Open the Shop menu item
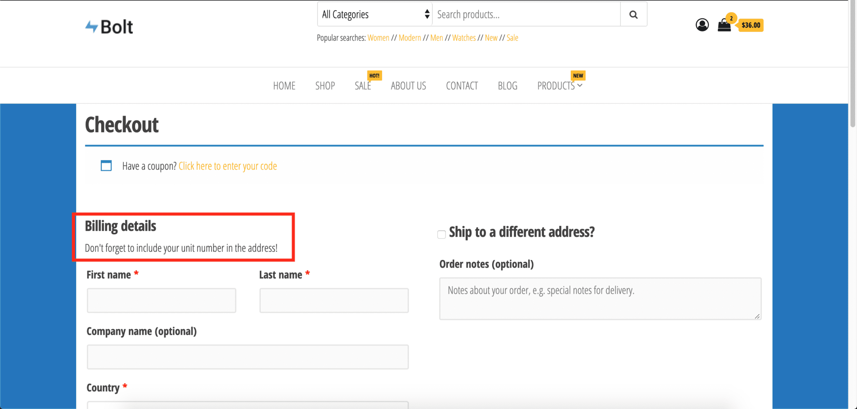The height and width of the screenshot is (409, 857). [x=325, y=86]
